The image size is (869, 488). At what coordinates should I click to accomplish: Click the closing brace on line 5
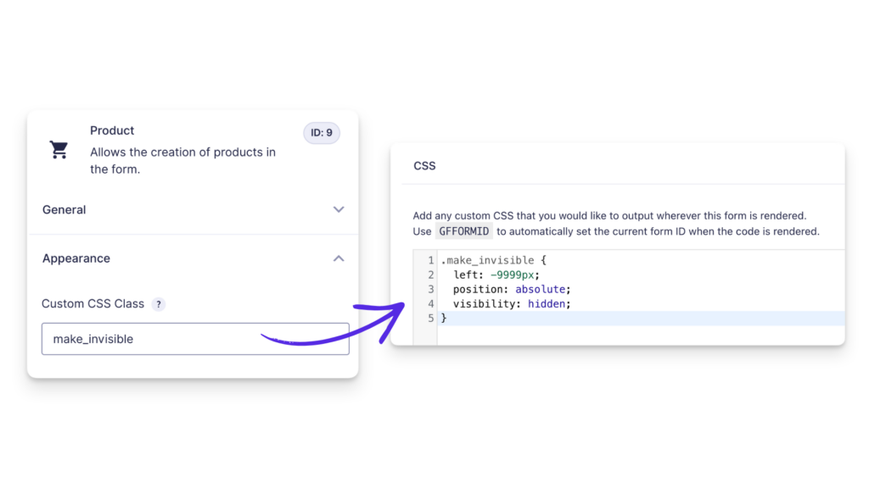(443, 319)
